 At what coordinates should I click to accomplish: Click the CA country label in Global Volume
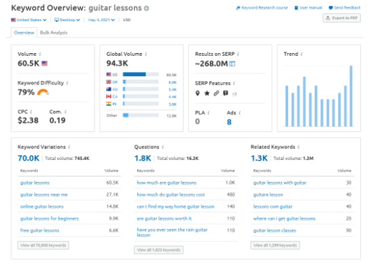(x=115, y=97)
